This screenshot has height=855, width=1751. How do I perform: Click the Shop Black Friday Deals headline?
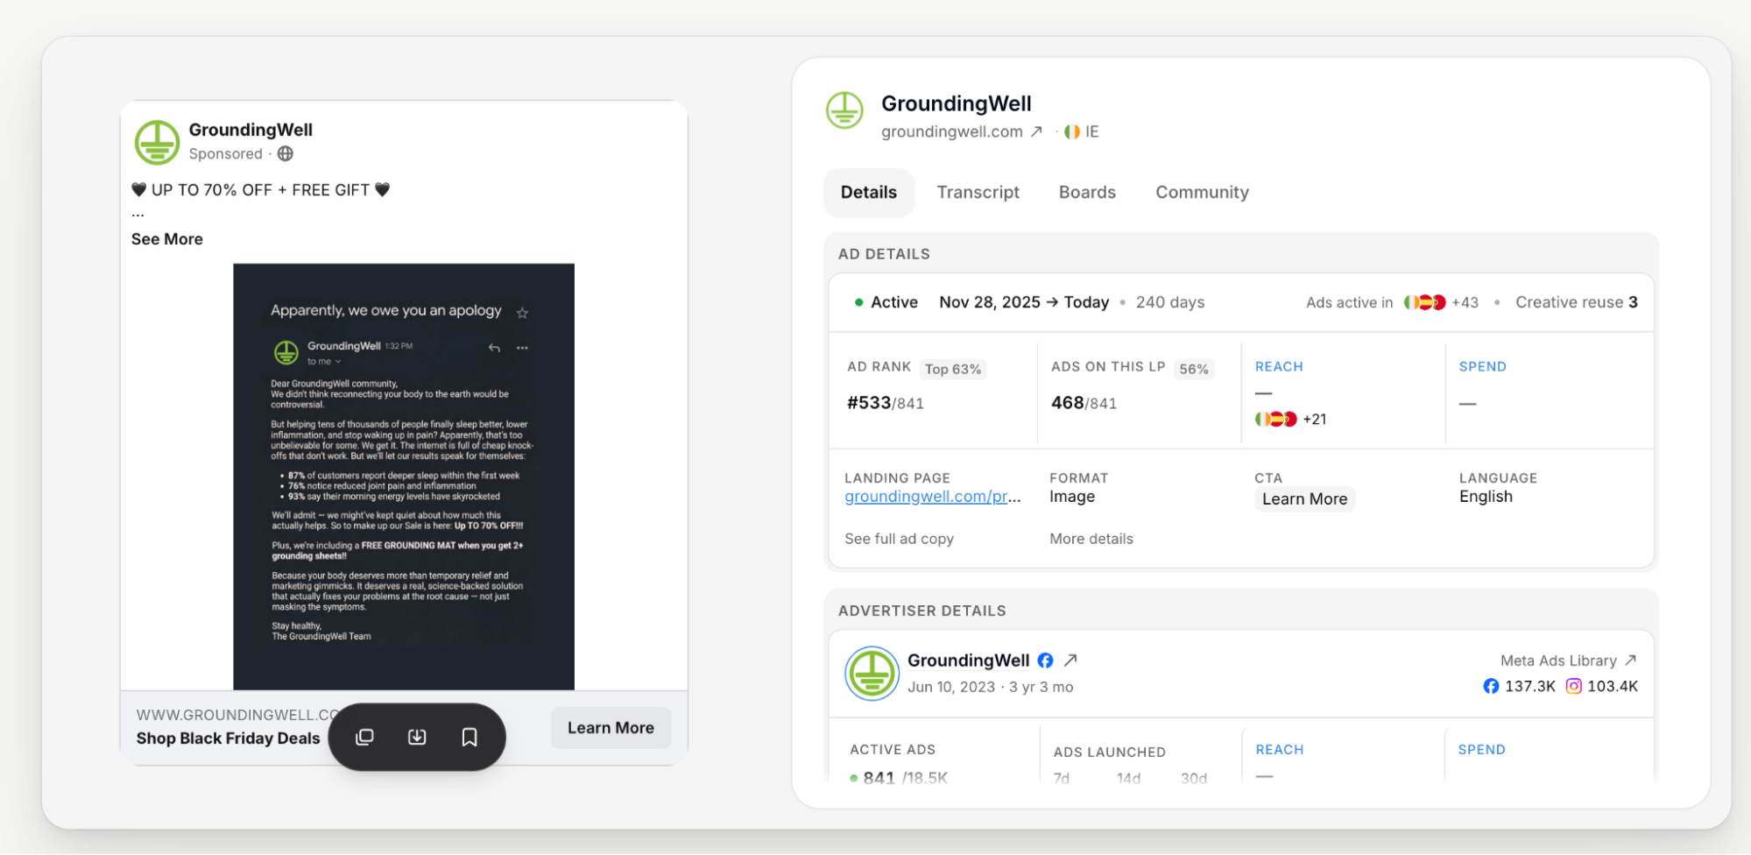point(228,738)
